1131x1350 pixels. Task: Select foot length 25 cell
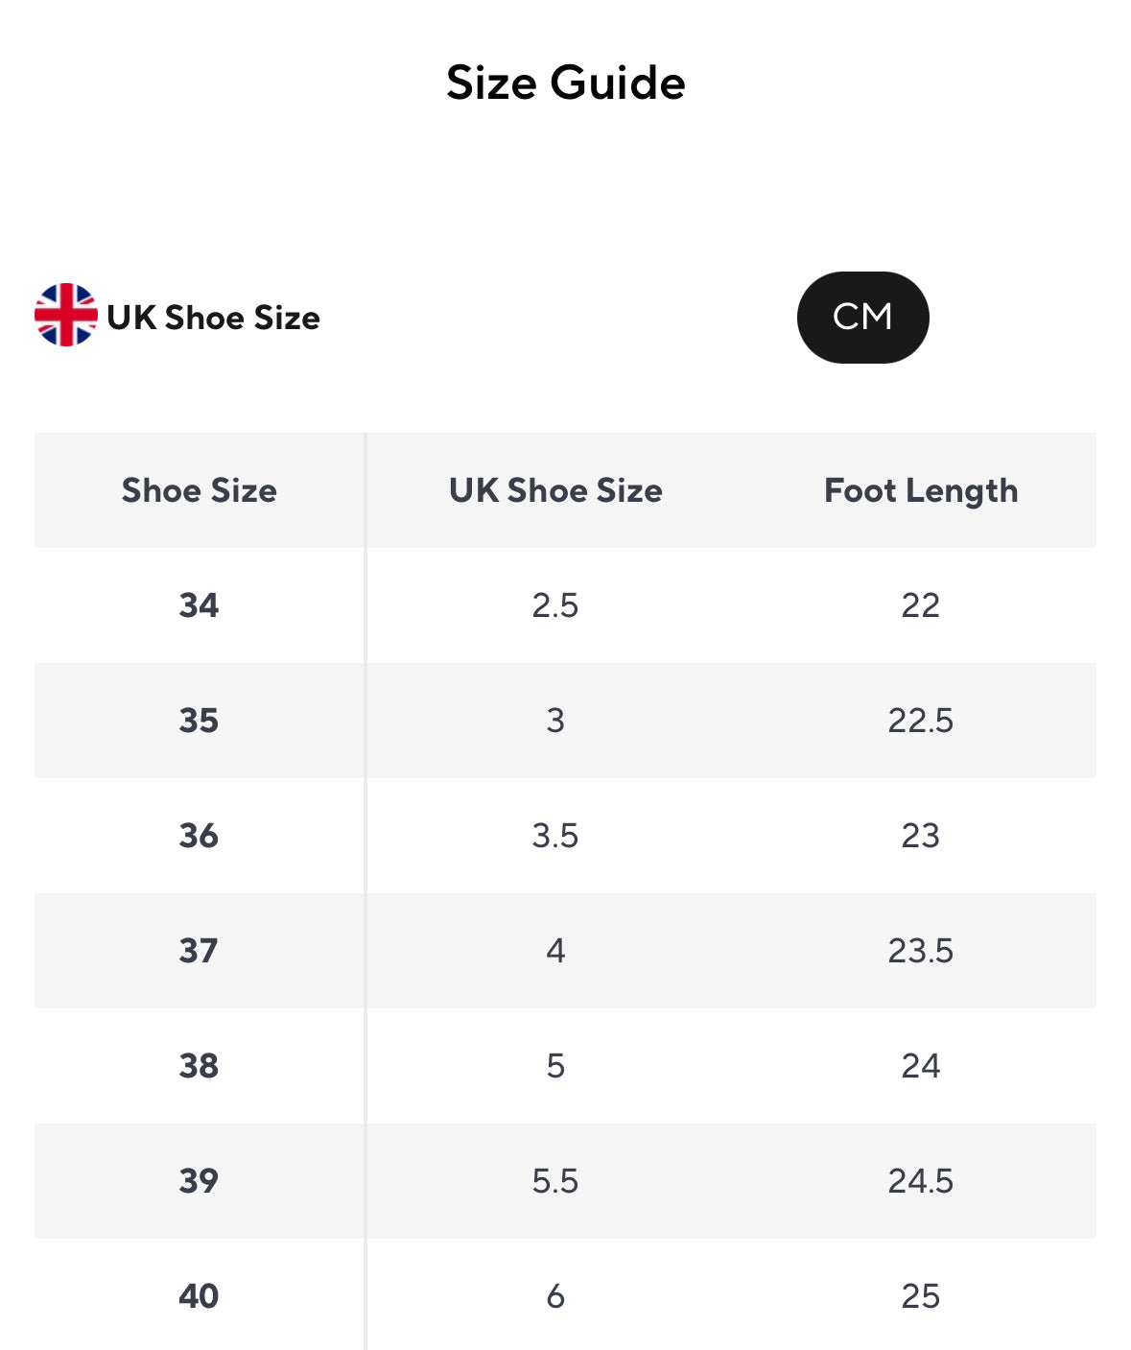click(920, 1296)
